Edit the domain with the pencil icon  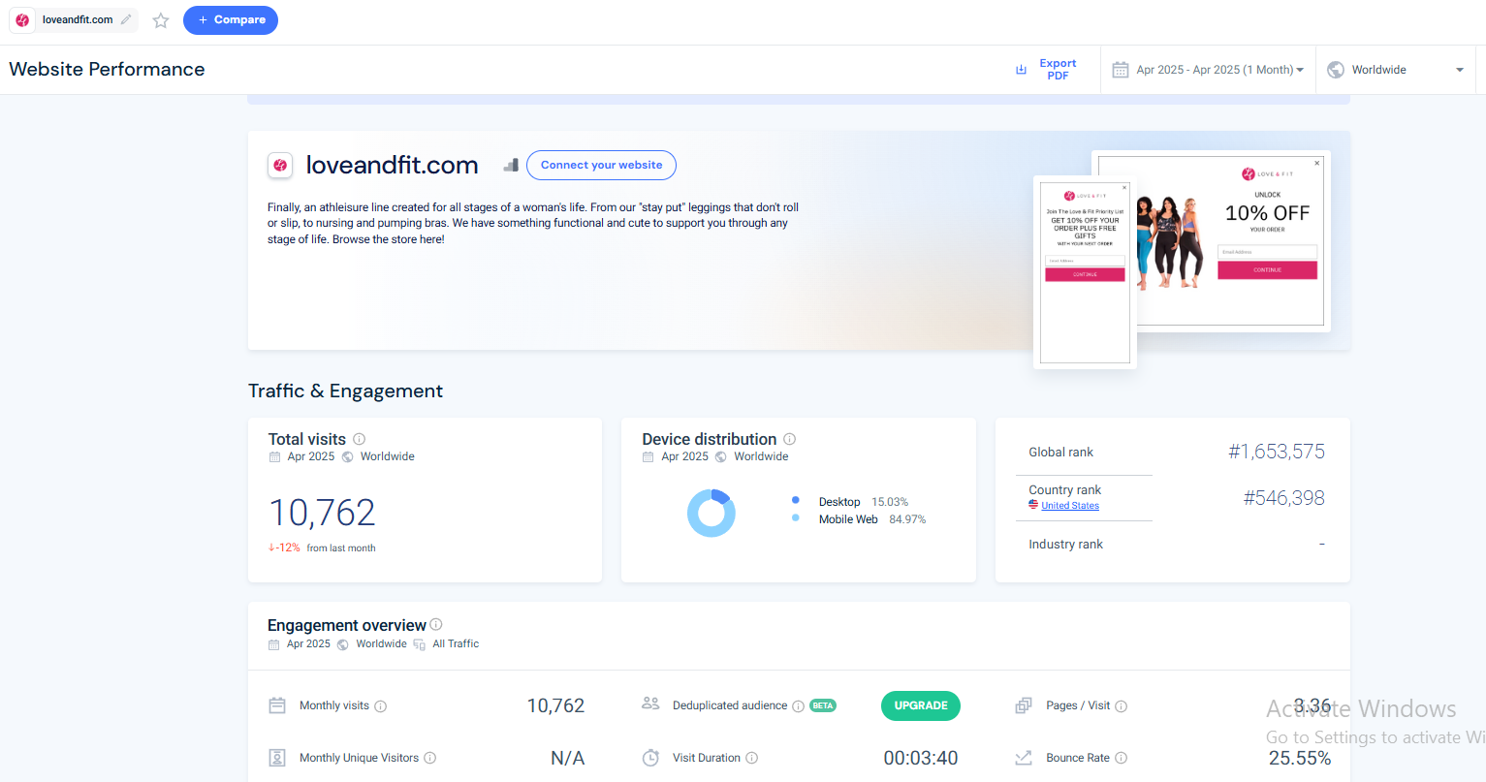[x=126, y=19]
